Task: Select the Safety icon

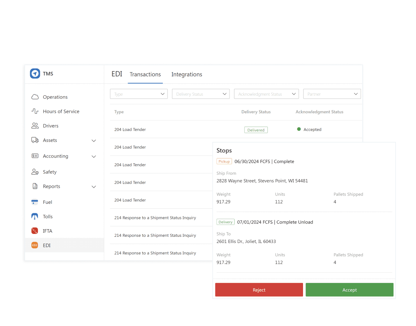Action: pos(36,172)
